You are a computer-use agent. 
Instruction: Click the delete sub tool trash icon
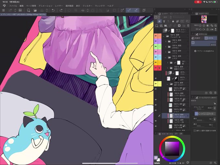tap(215, 93)
